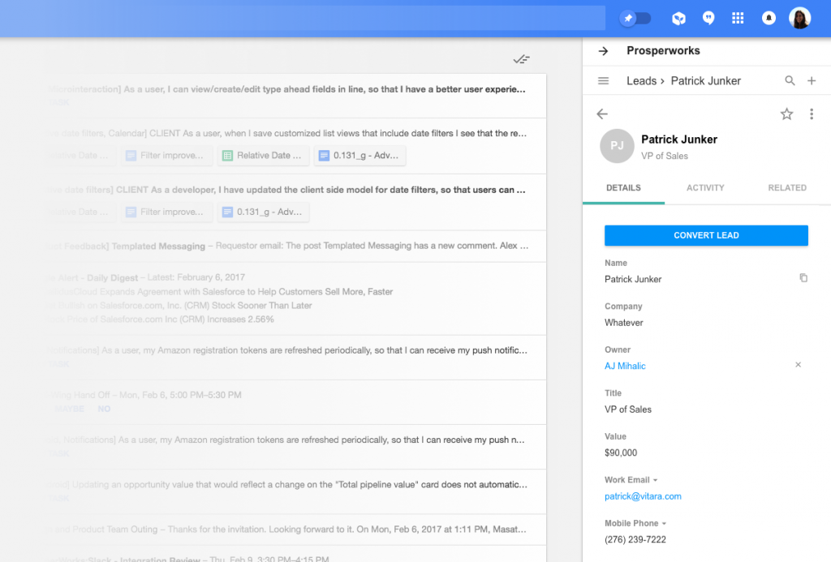Expand the Mobile Phone type dropdown

coord(663,523)
